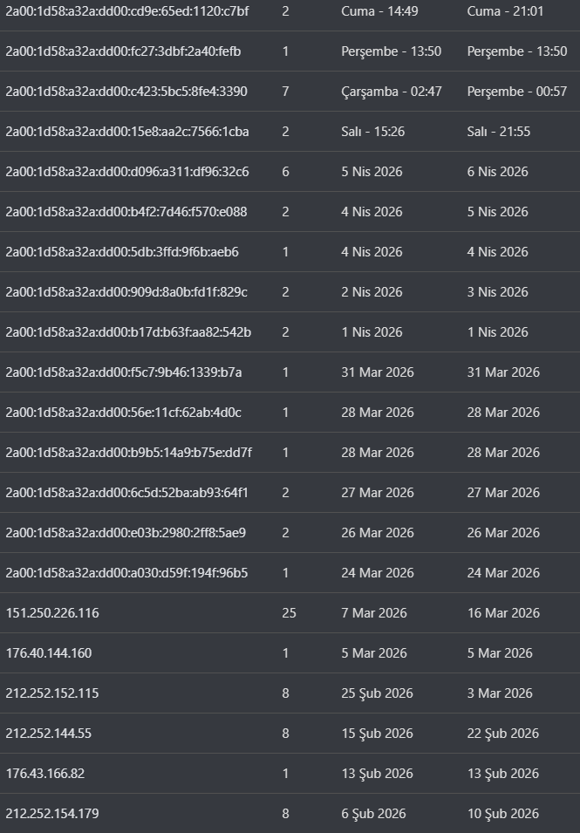Select IPv6 address ending c7bf

coord(127,11)
